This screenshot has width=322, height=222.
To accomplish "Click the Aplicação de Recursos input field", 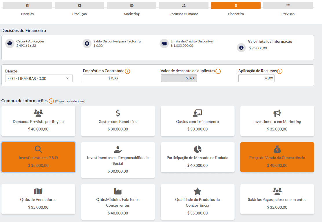I will (256, 78).
